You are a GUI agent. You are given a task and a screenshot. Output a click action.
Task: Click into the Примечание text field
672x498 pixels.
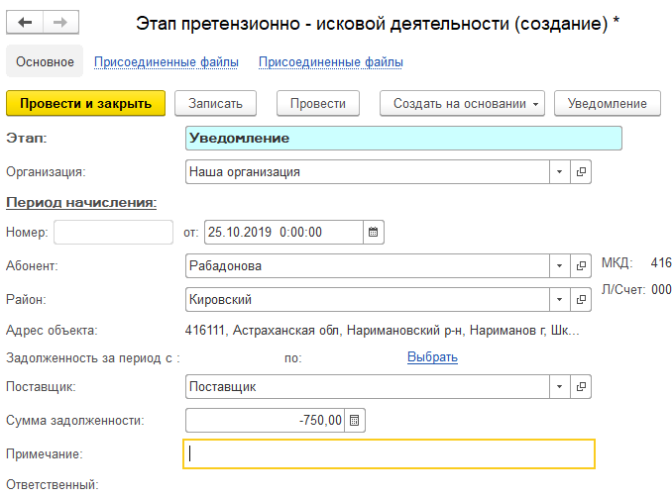[389, 454]
